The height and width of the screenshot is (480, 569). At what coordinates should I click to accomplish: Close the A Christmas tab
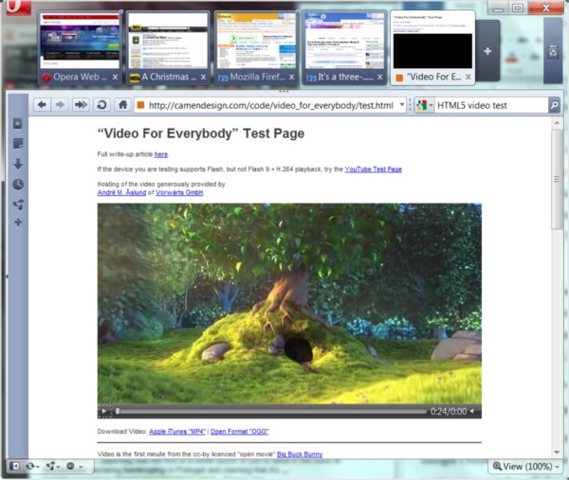pyautogui.click(x=203, y=77)
